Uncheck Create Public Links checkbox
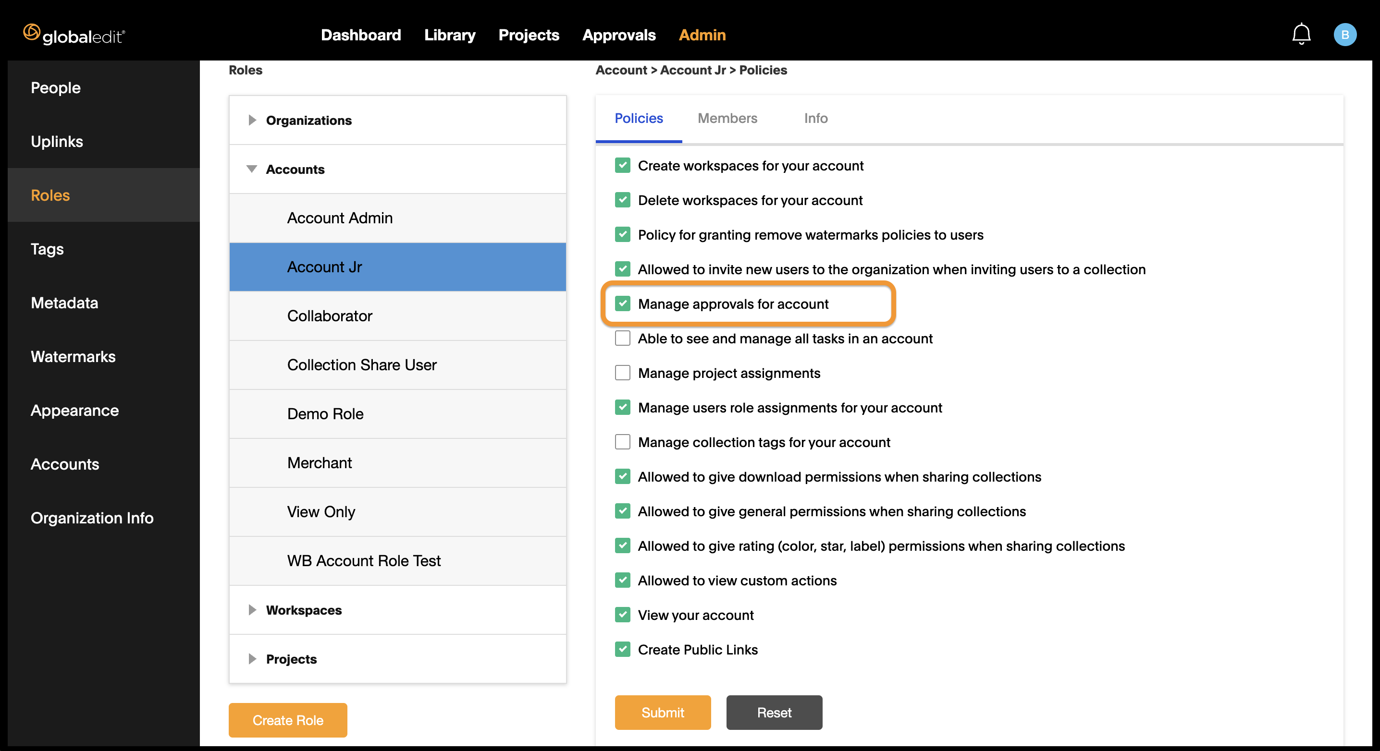 (x=623, y=649)
